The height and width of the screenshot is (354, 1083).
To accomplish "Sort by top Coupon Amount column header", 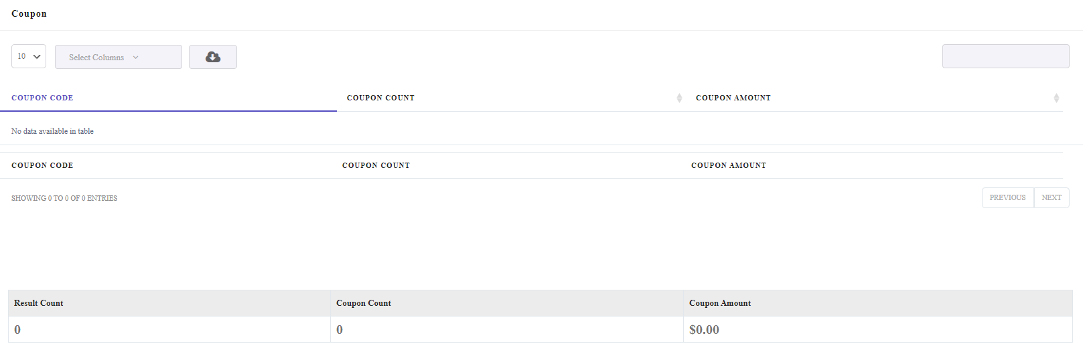I will point(733,98).
